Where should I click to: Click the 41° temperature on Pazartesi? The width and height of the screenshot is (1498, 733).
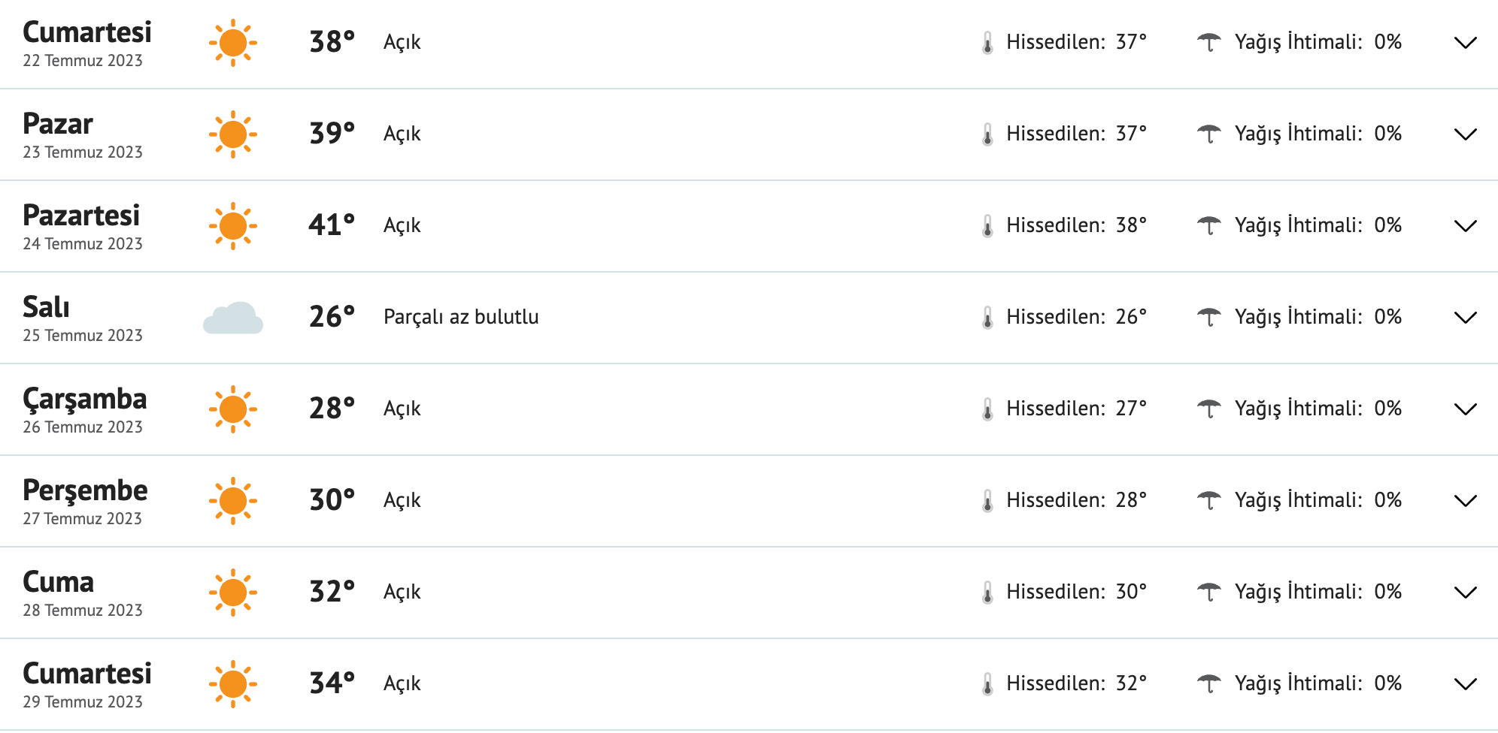[x=331, y=225]
